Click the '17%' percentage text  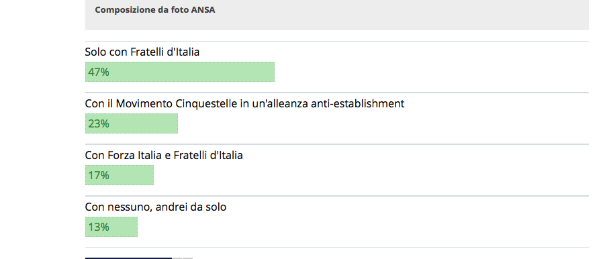[99, 175]
